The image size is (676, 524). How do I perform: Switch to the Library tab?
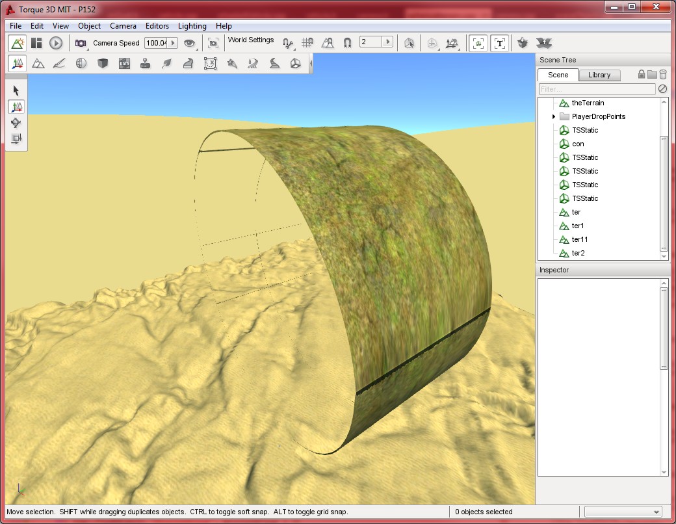[x=599, y=75]
